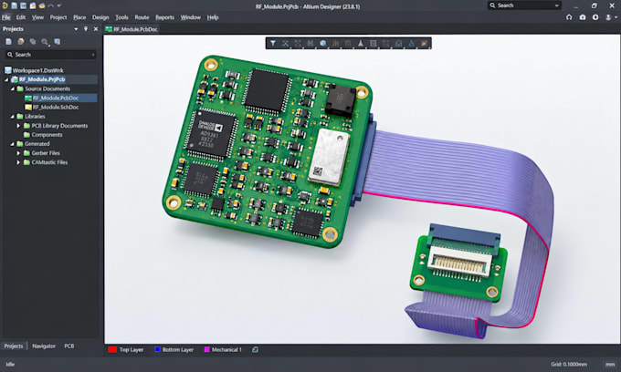The width and height of the screenshot is (621, 372).
Task: Open the quick access toolbar dropdown arrow
Action: click(59, 6)
